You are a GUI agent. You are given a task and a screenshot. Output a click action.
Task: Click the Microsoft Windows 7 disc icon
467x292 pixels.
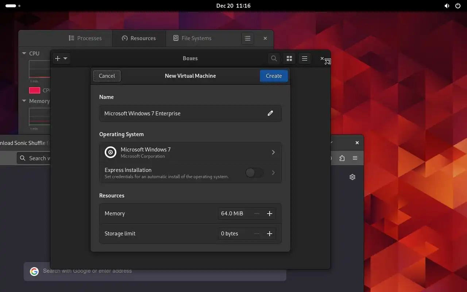(111, 152)
